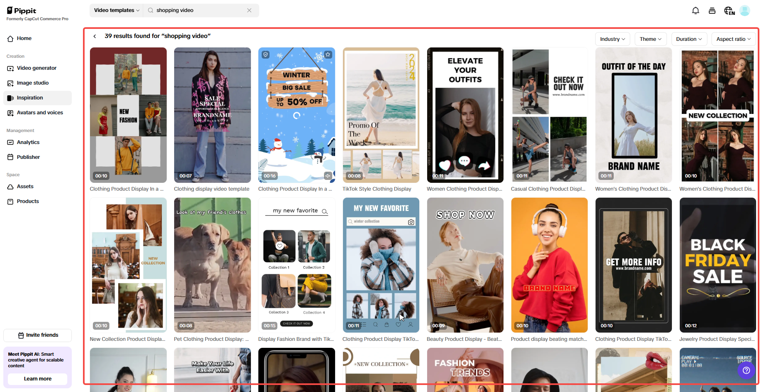Mute the Winter Big Sale template preview

(328, 176)
